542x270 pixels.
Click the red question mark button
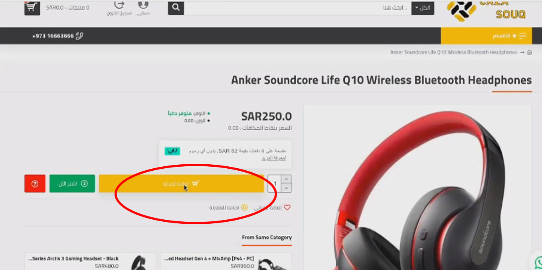pyautogui.click(x=35, y=184)
